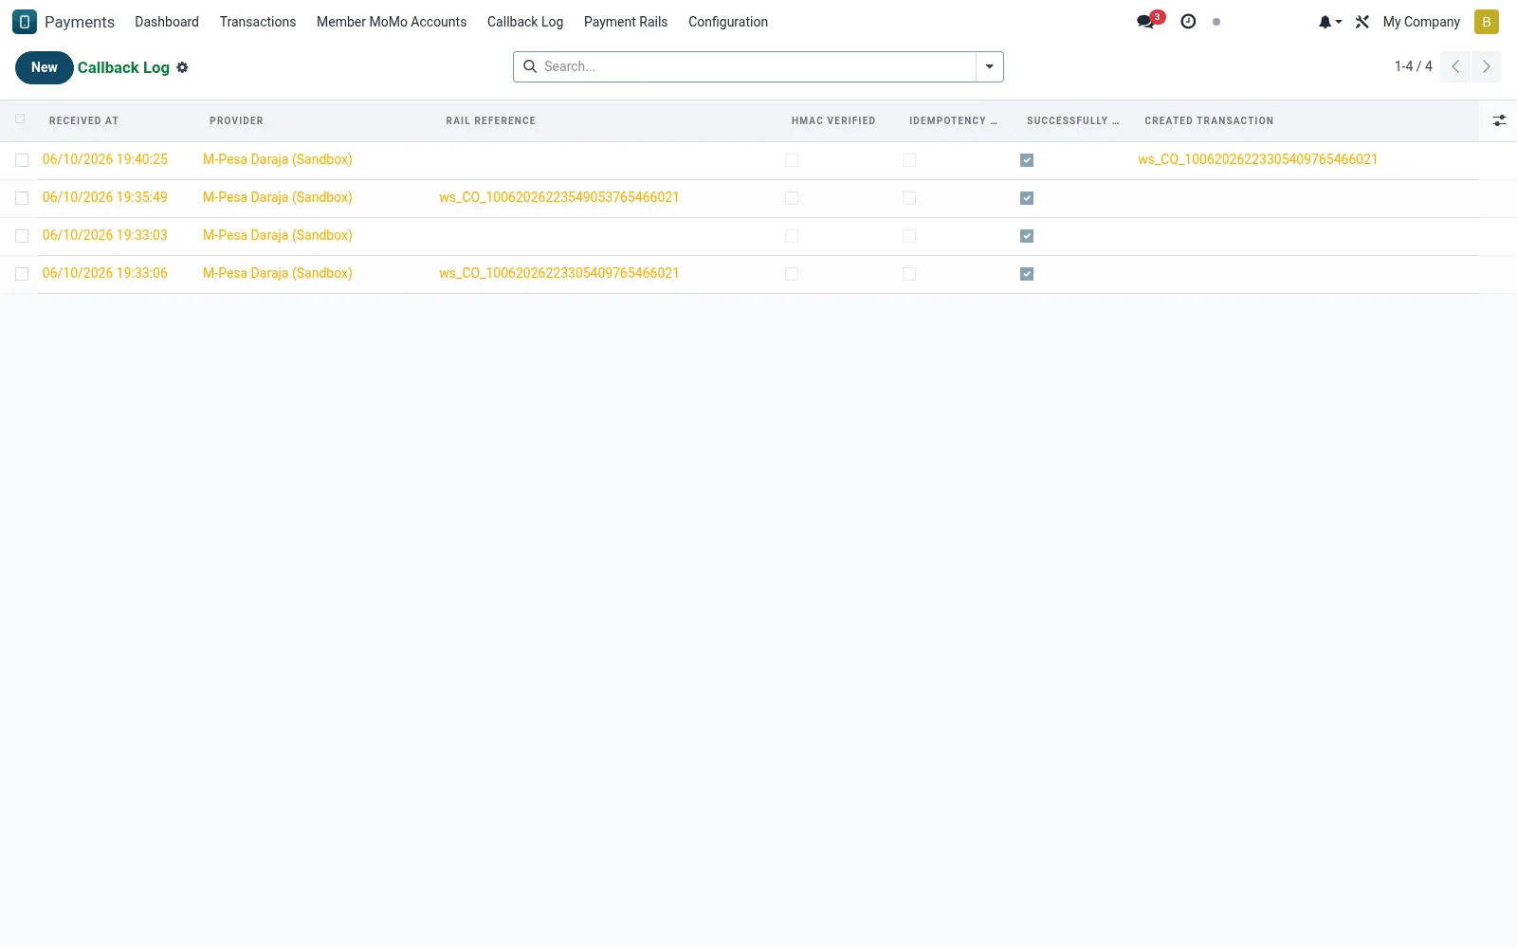Open the optional columns adjust icon
This screenshot has width=1517, height=948.
tap(1499, 120)
